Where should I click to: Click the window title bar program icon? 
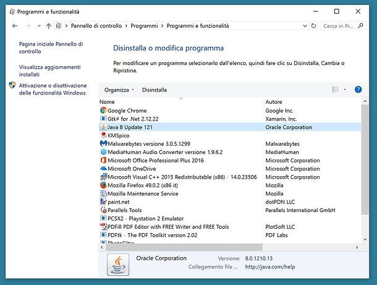click(x=12, y=12)
